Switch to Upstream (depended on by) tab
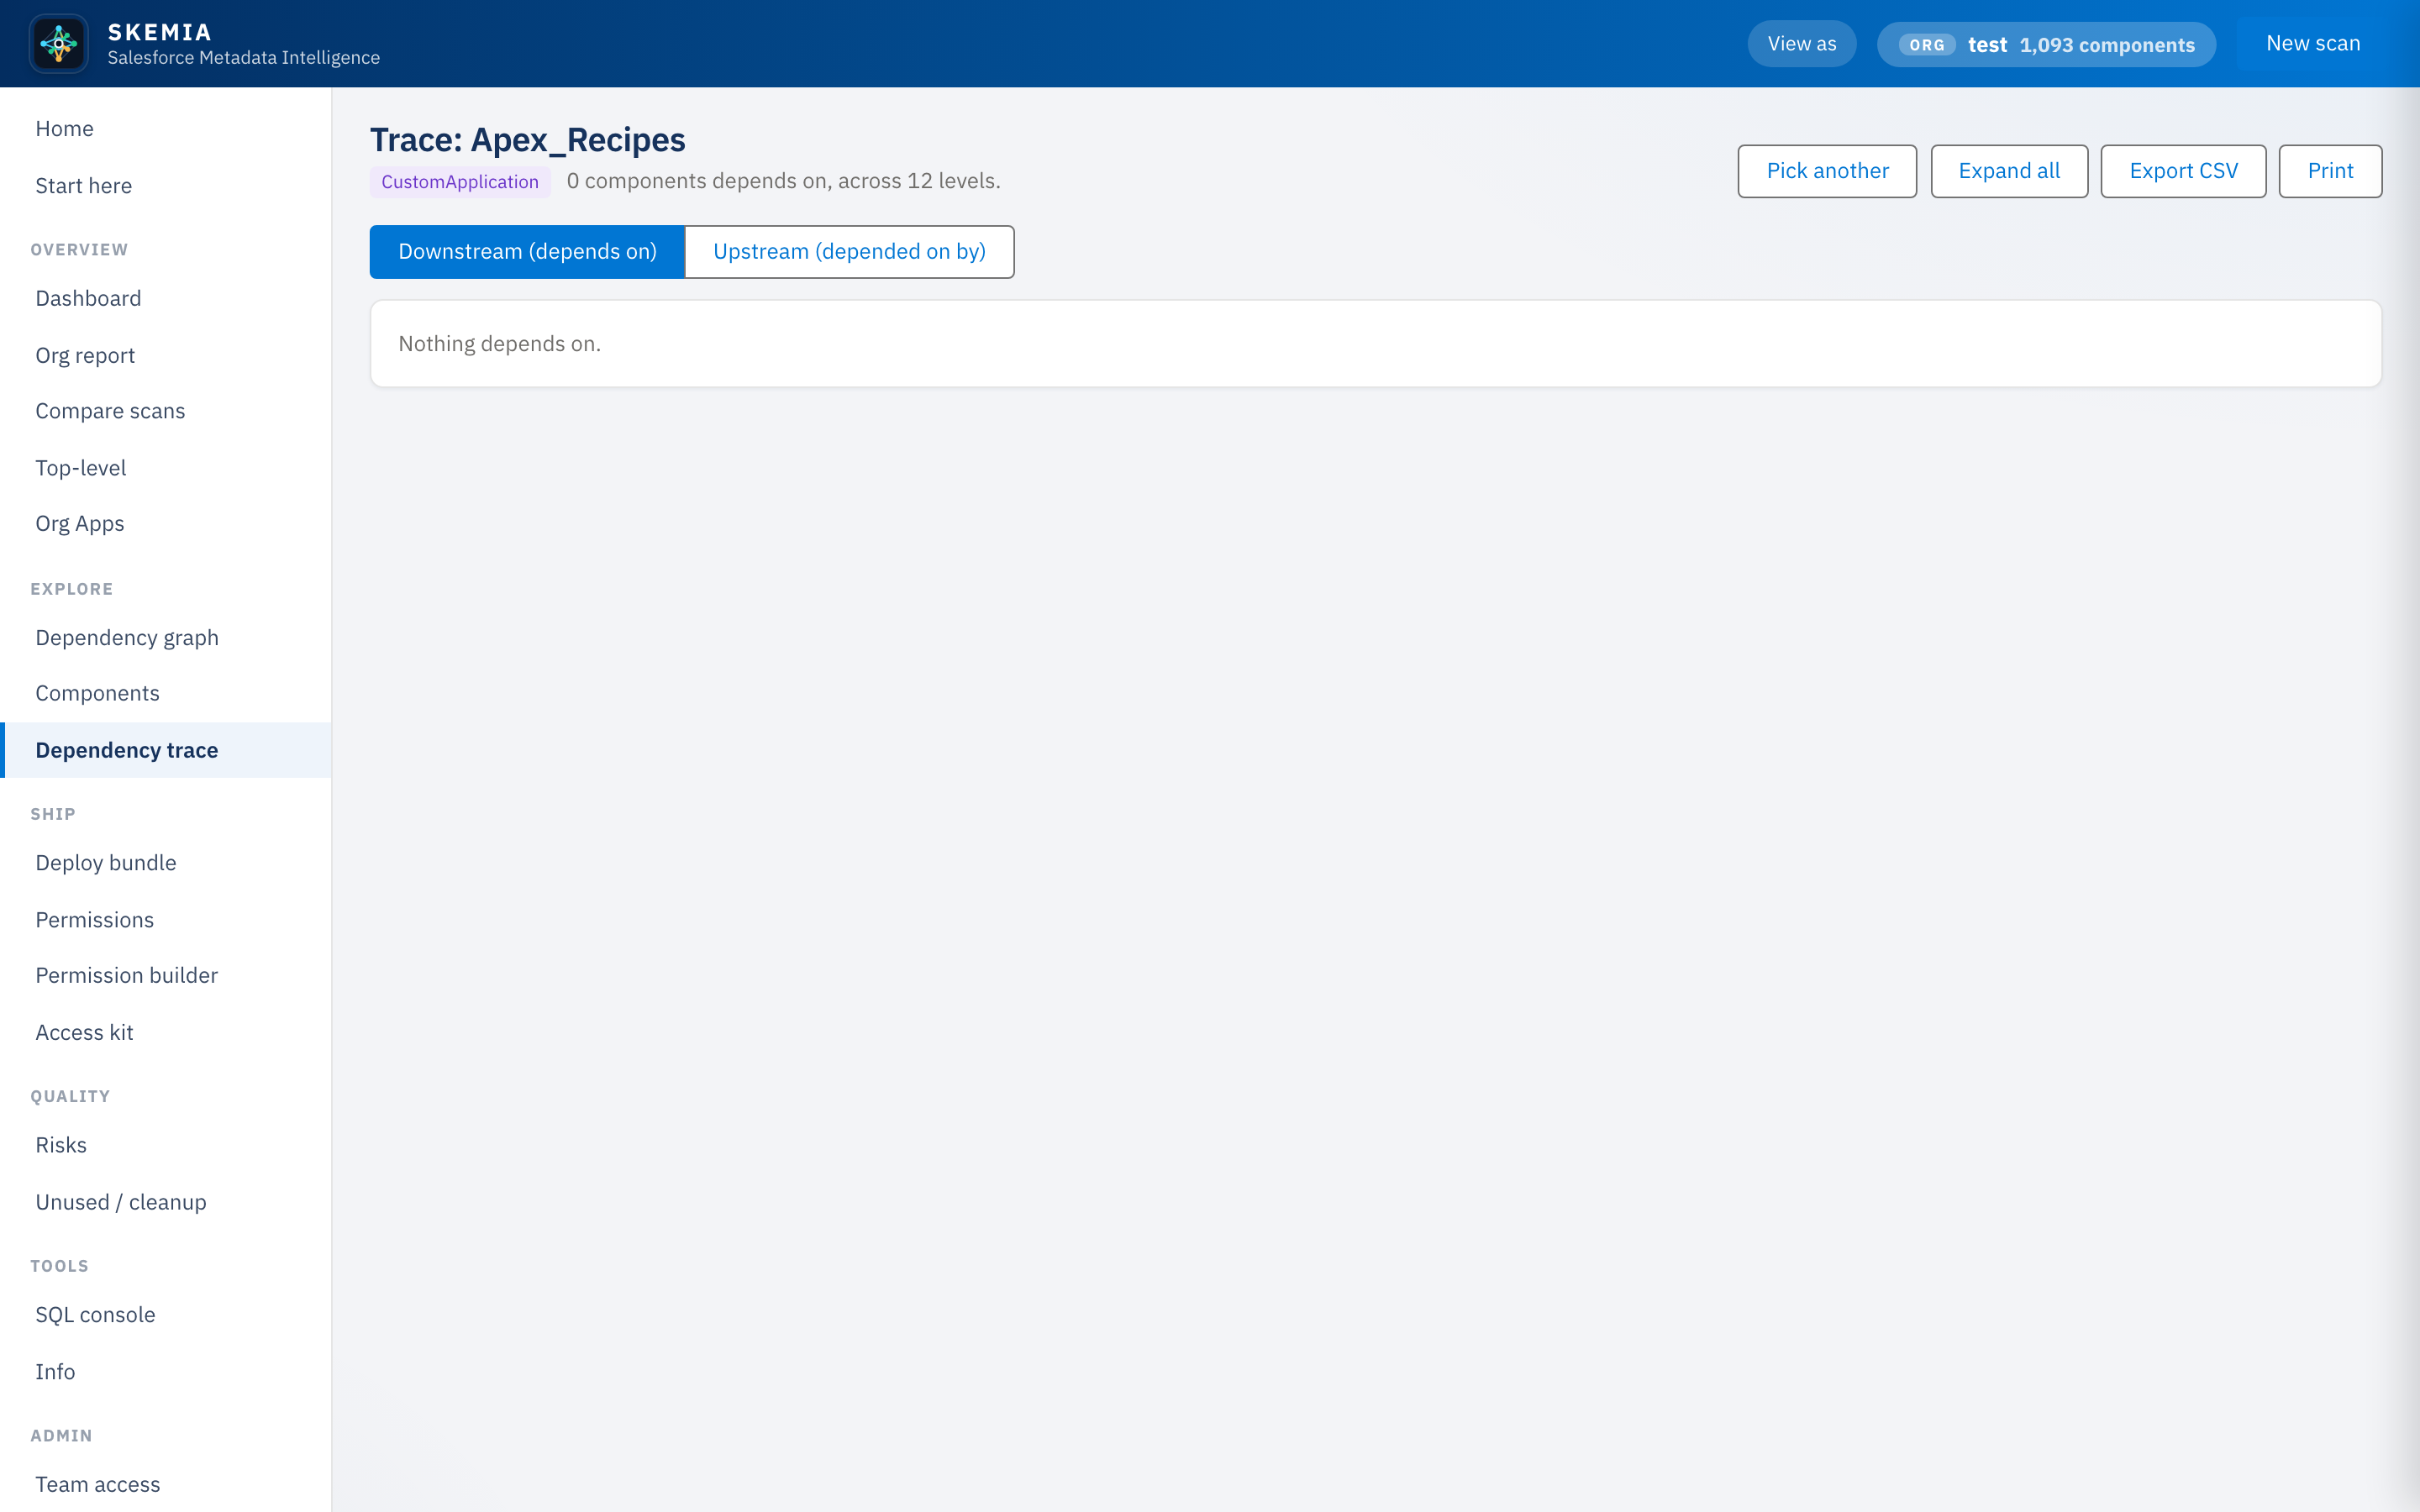The height and width of the screenshot is (1512, 2420). (849, 252)
